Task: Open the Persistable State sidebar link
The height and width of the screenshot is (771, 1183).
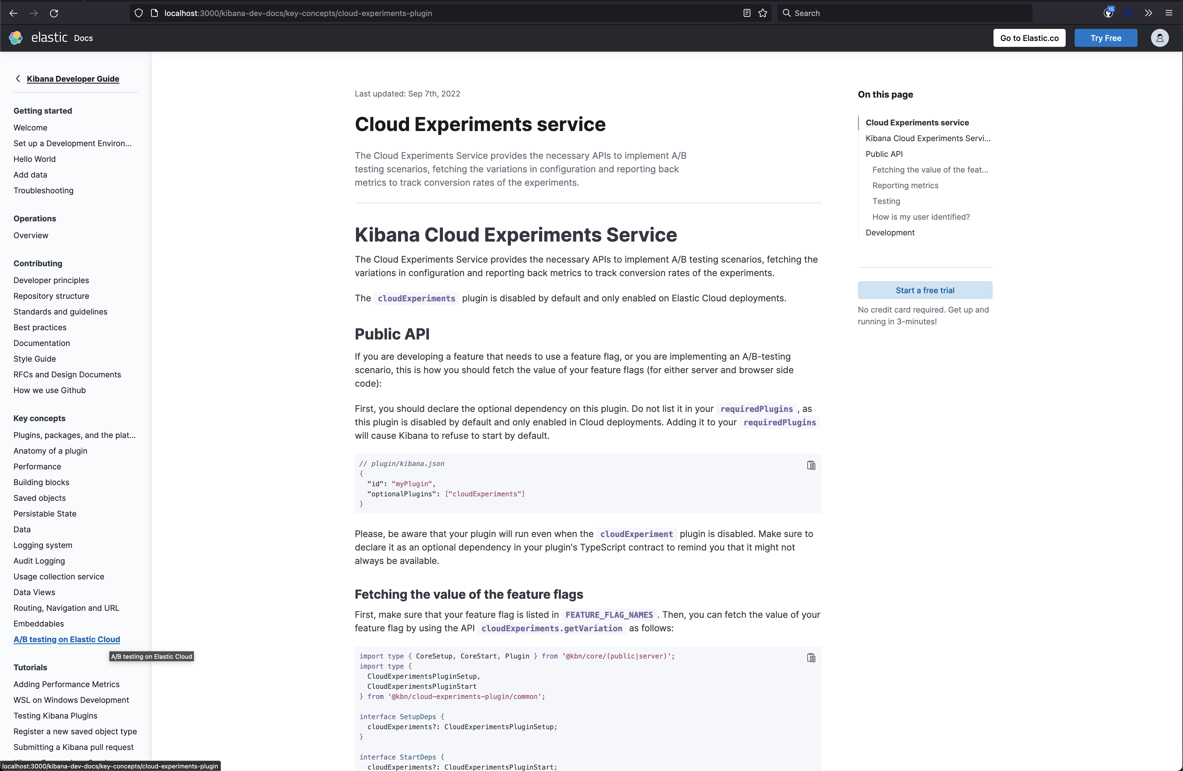Action: click(45, 514)
